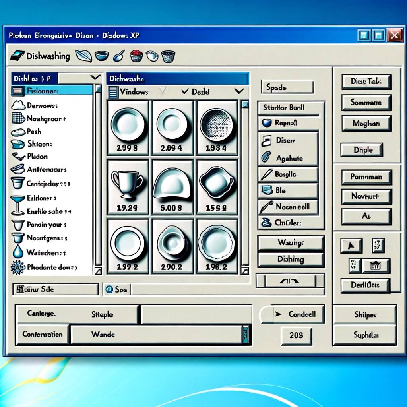Click the Condoell button
Viewport: 407px width, 407px height.
pos(298,314)
